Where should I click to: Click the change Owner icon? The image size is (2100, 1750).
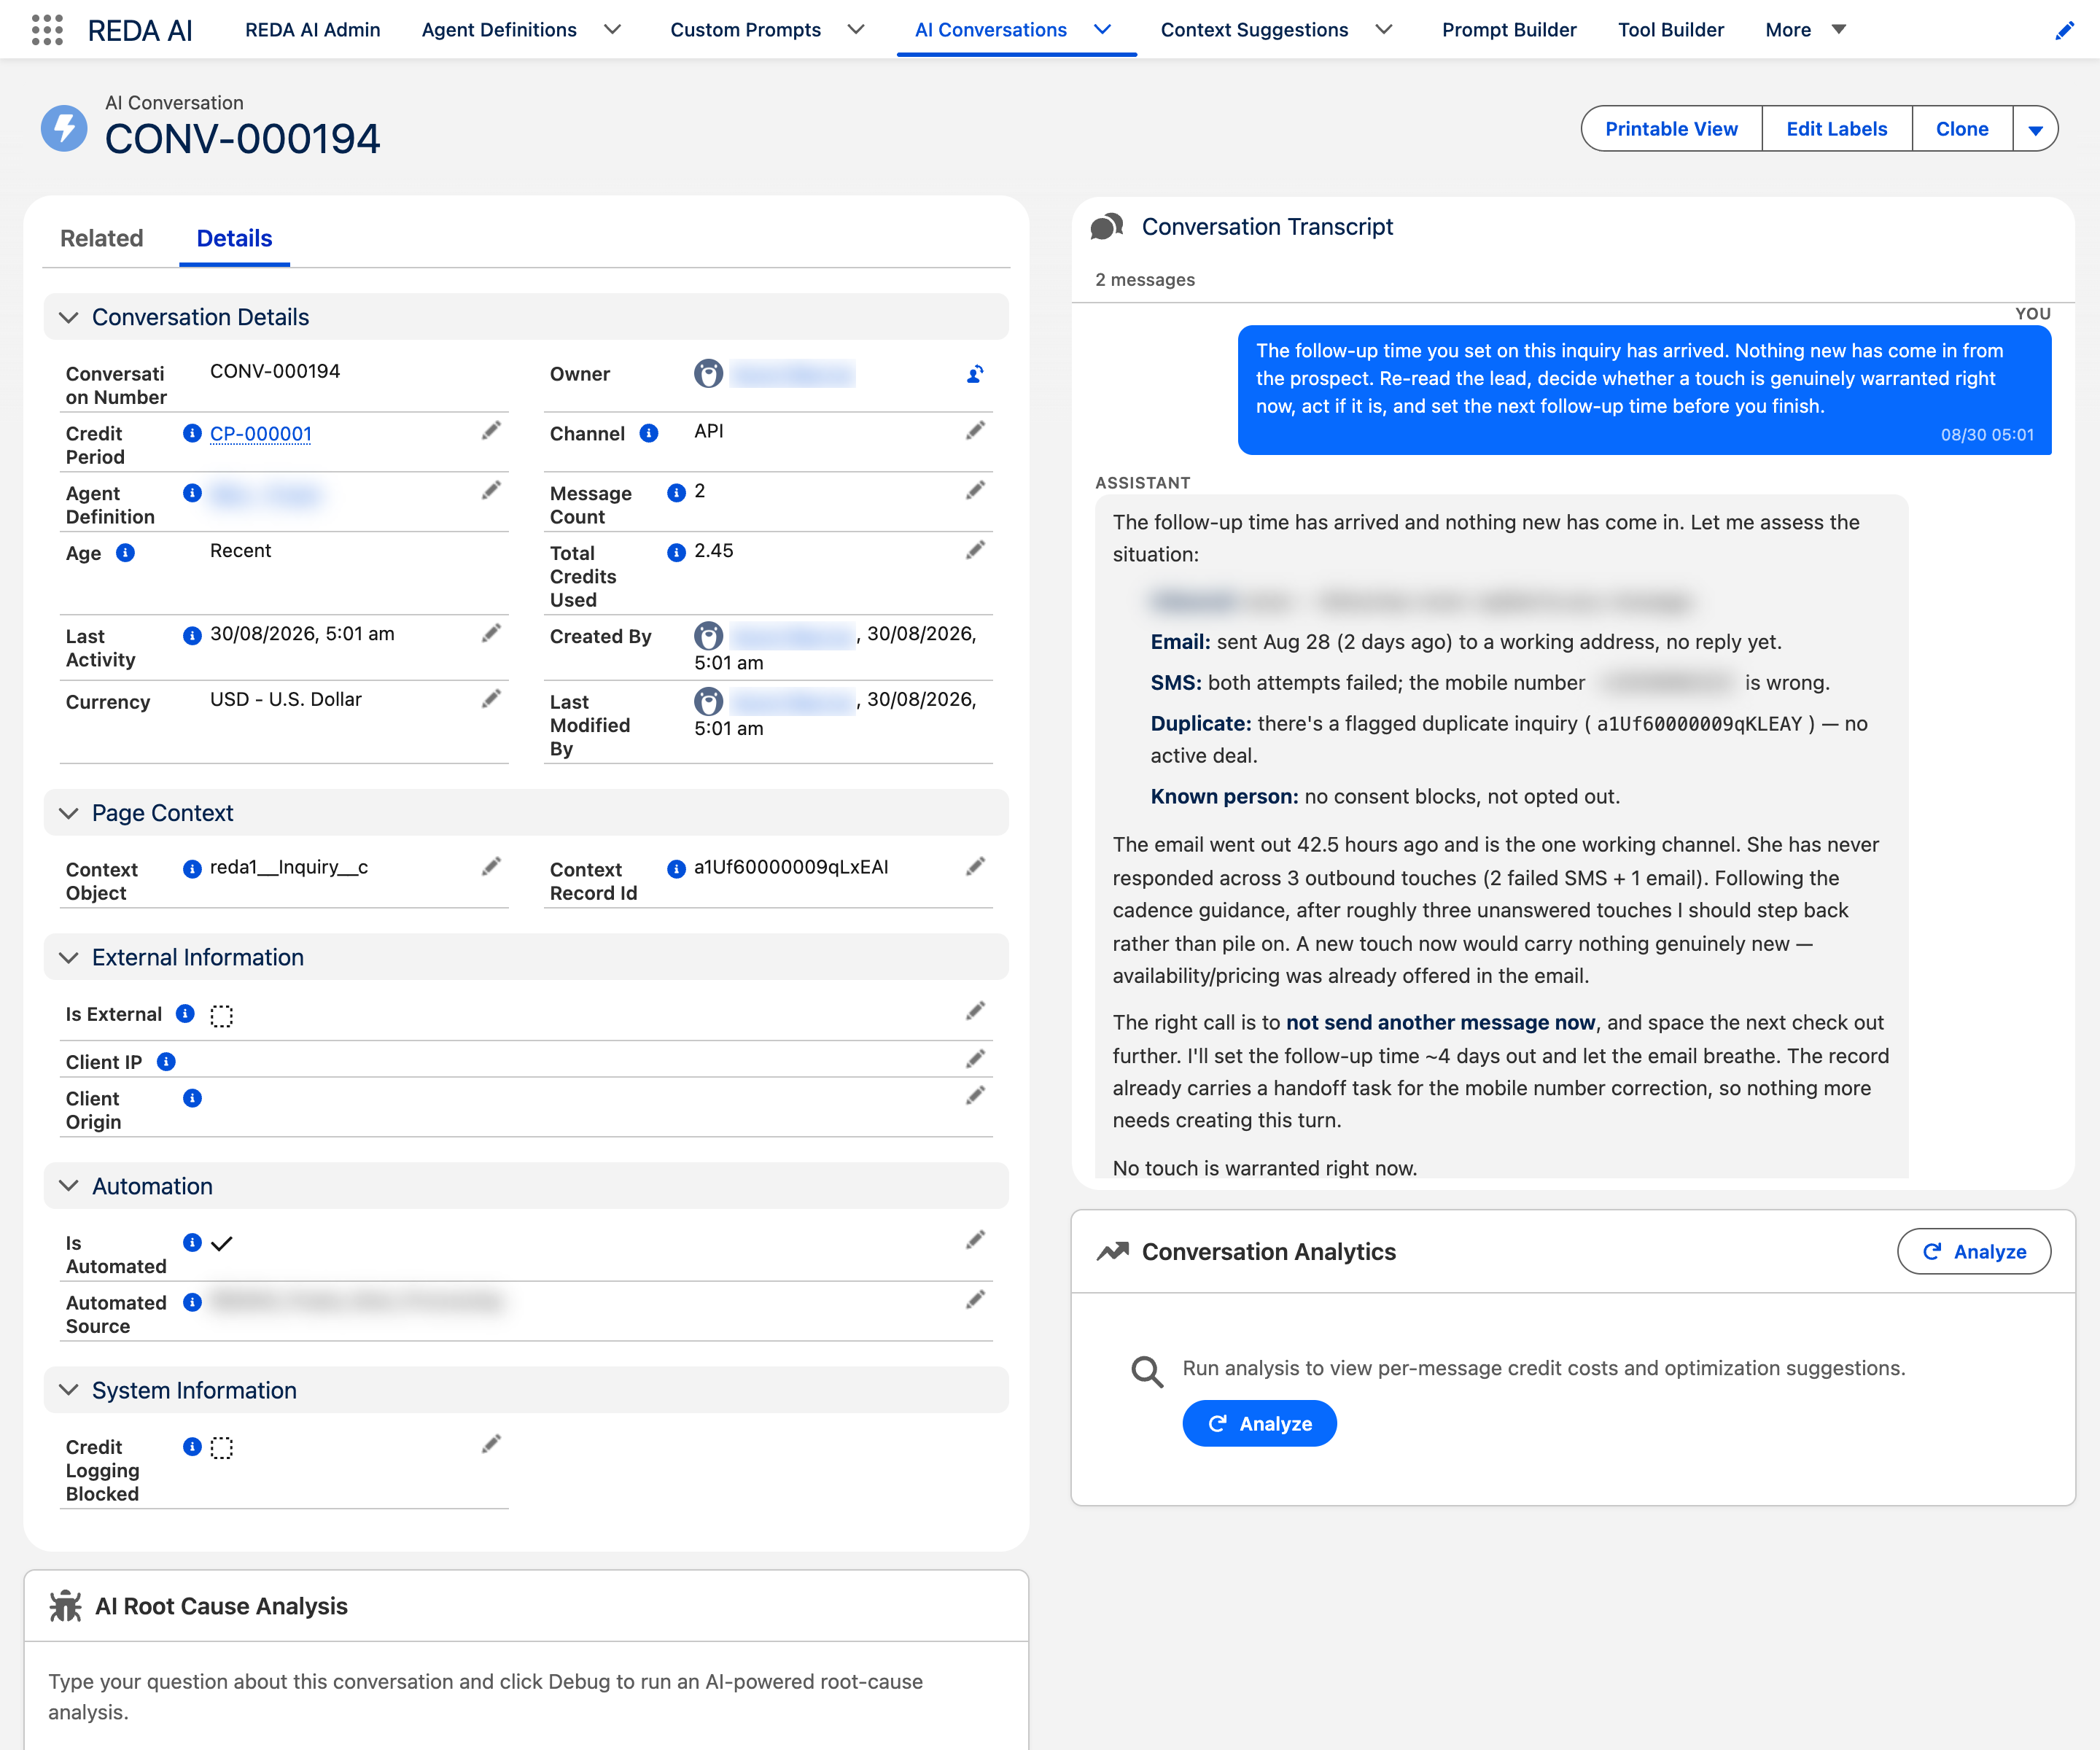pos(975,374)
